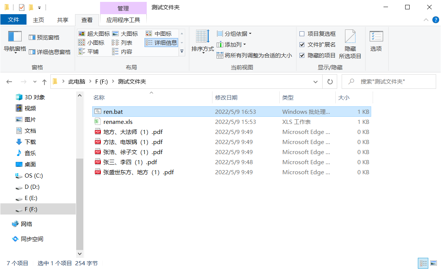
Task: Refresh the folder with the refresh button
Action: click(330, 81)
